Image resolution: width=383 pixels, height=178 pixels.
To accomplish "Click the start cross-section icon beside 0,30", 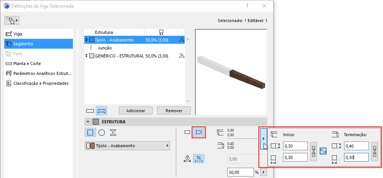I will coord(220,132).
